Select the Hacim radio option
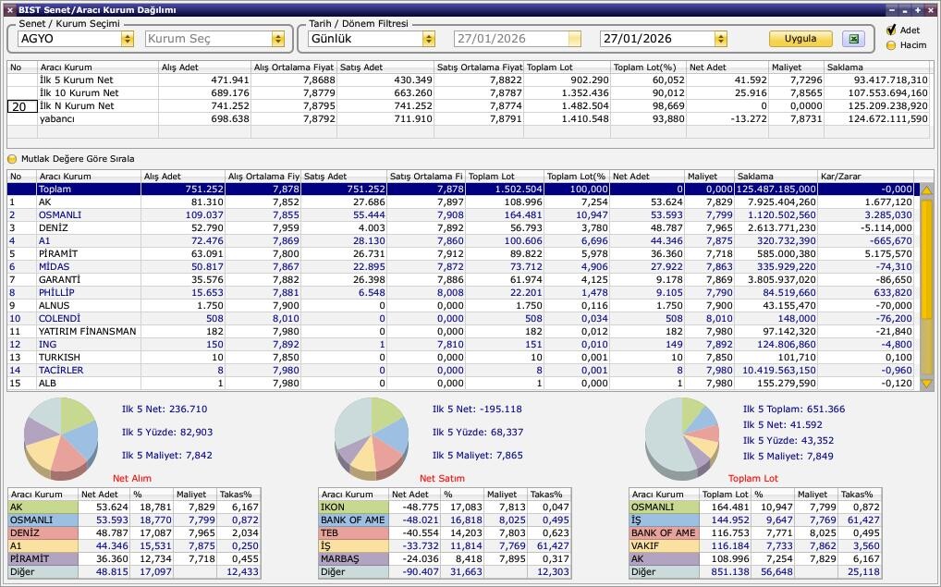The height and width of the screenshot is (587, 941). [891, 44]
